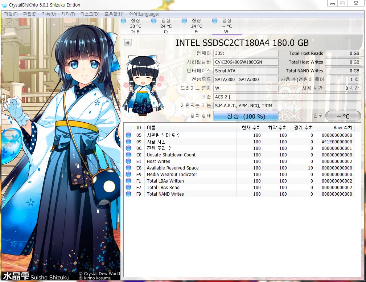Click the Total Host Writes value field
This screenshot has width=366, height=282.
click(x=343, y=62)
